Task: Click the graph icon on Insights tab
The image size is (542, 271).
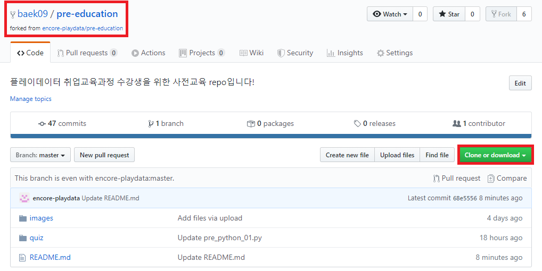Action: tap(331, 53)
